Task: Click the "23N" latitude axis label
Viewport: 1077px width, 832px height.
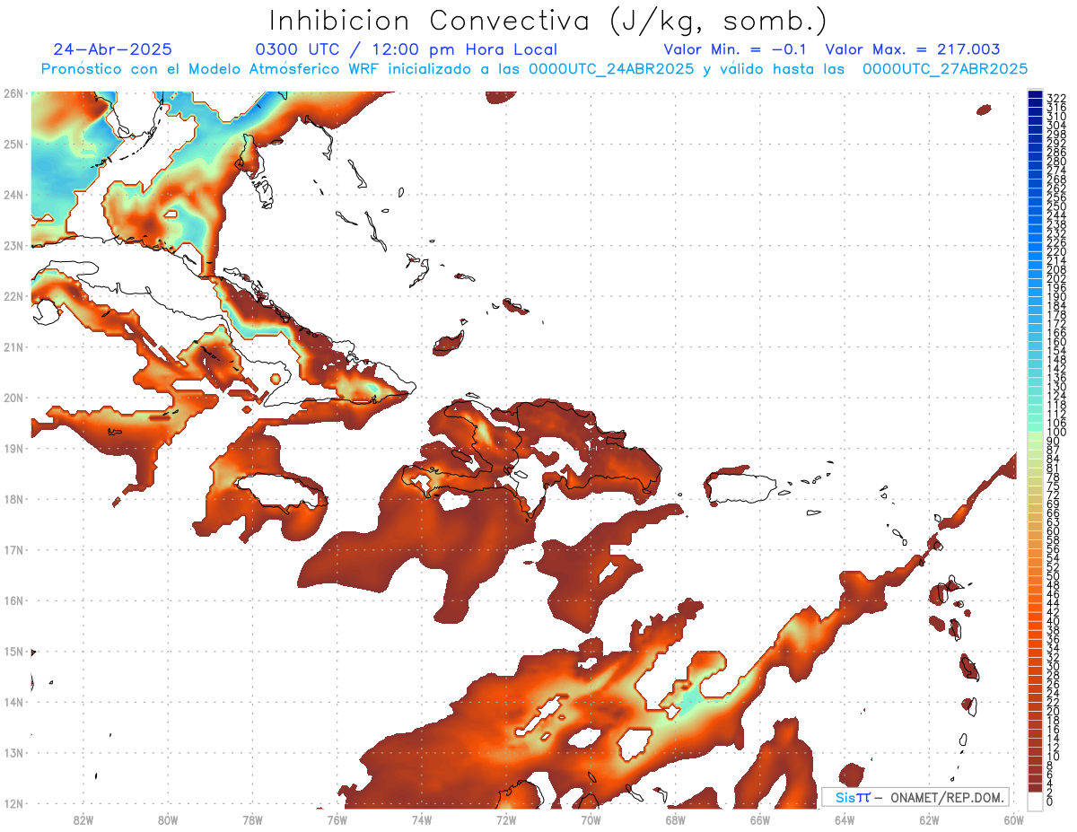Action: pos(13,245)
